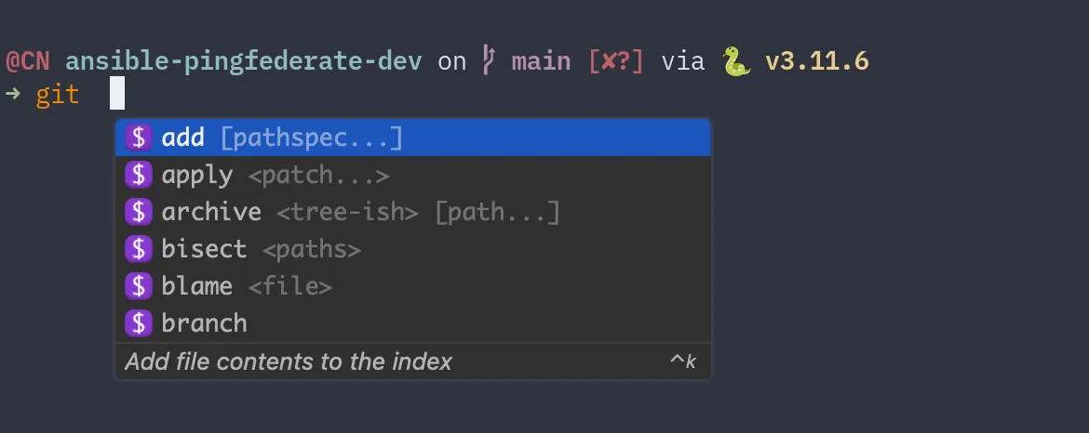Click the dollar icon beside apply suggestion
1089x433 pixels.
click(139, 175)
